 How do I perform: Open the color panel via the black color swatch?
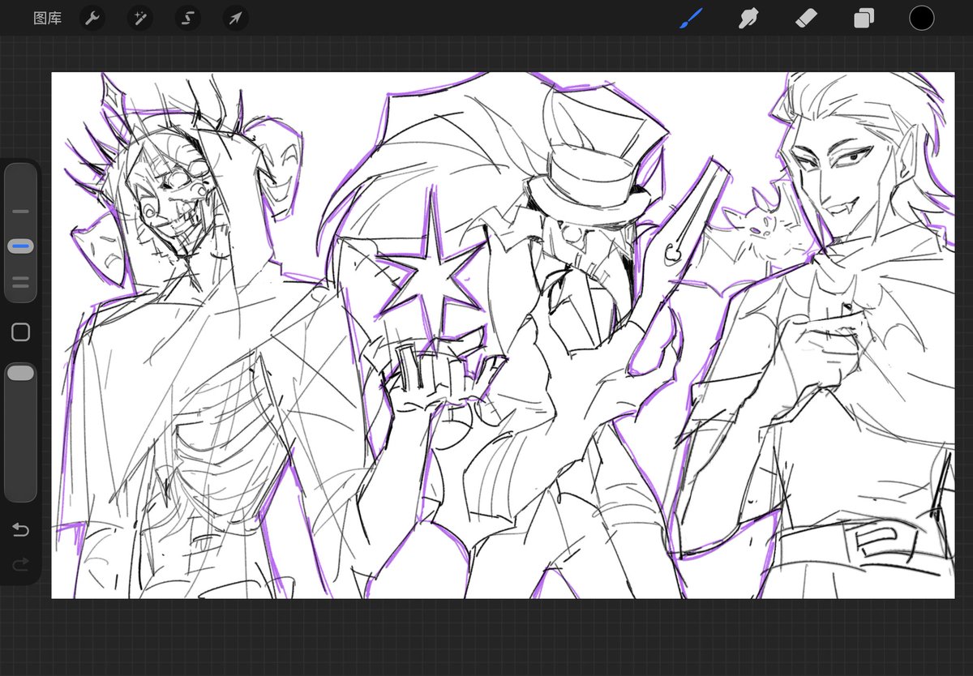(x=922, y=18)
